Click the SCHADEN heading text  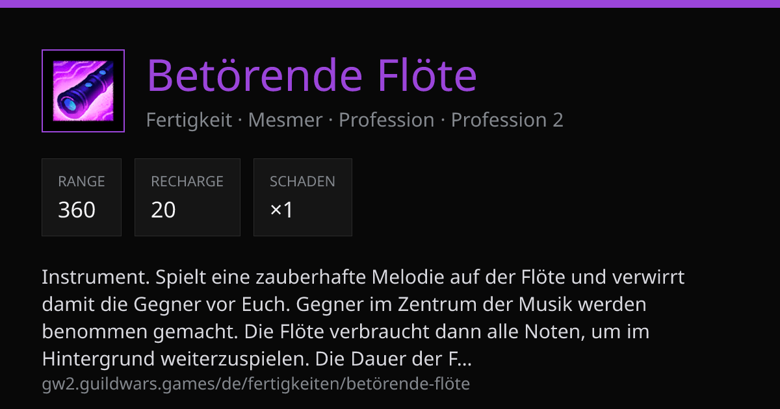(x=303, y=182)
